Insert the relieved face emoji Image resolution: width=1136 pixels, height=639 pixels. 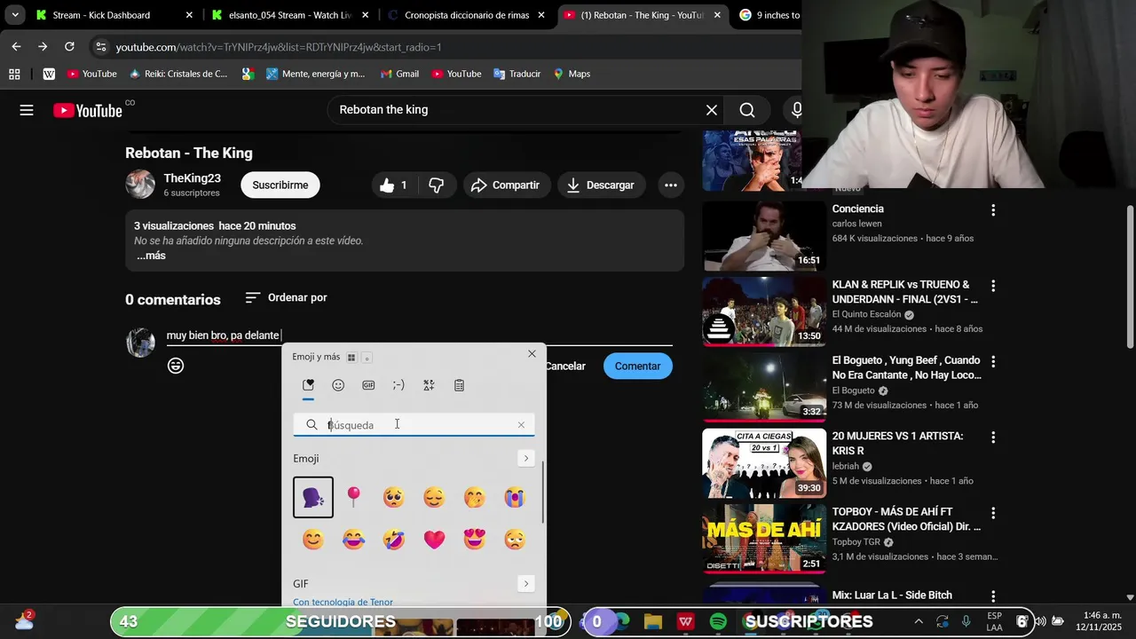434,497
